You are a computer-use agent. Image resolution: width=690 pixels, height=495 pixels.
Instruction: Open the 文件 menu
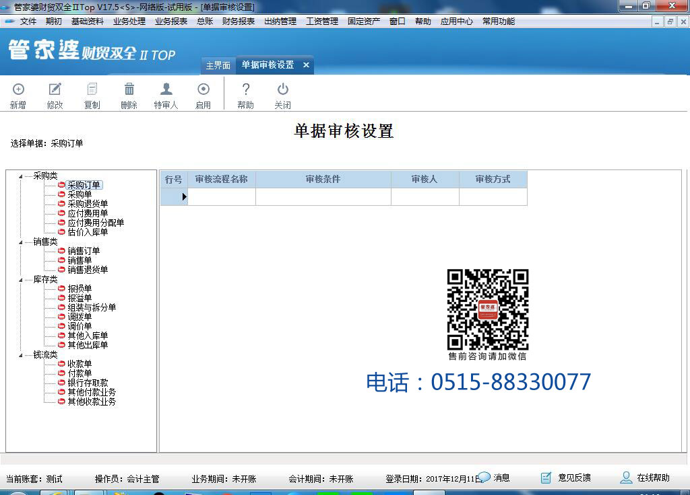(x=28, y=21)
